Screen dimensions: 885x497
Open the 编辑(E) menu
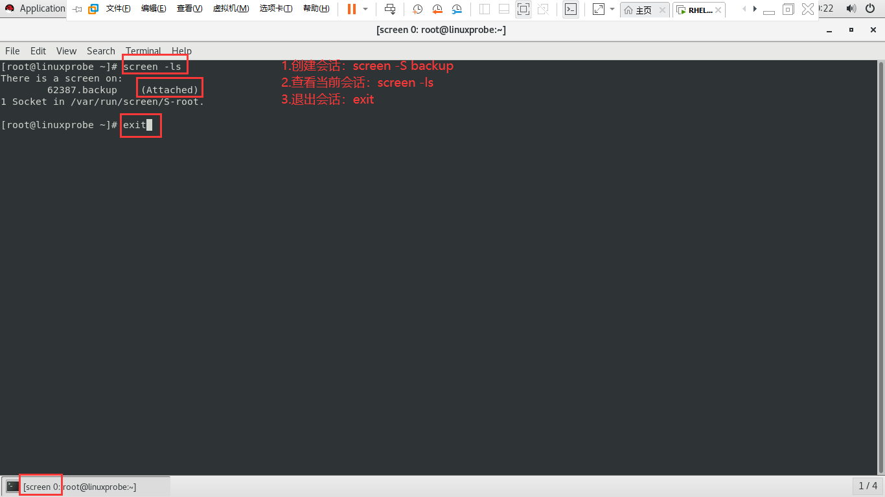click(154, 8)
